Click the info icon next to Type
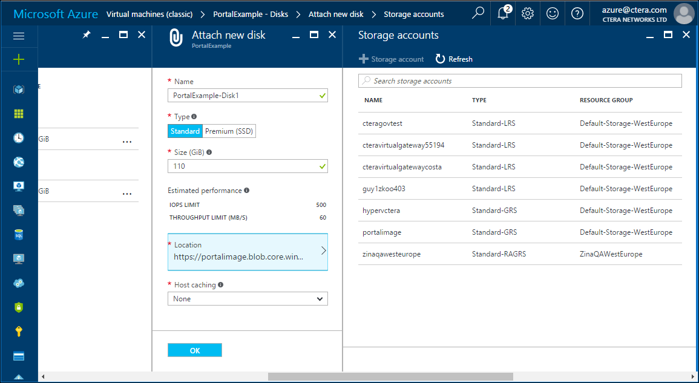The image size is (699, 383). pyautogui.click(x=194, y=116)
